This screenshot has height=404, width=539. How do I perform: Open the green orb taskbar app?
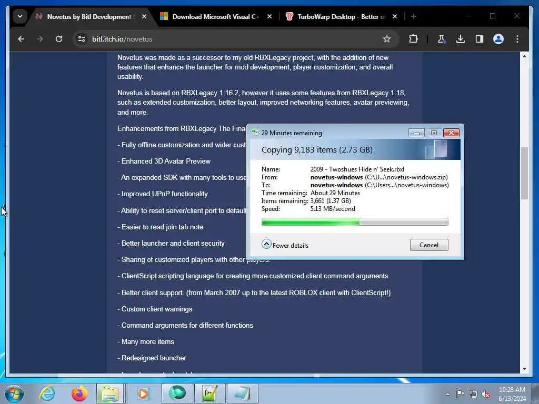point(177,393)
